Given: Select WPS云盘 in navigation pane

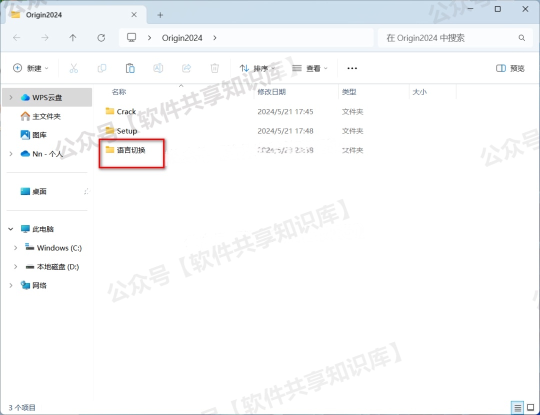Looking at the screenshot, I should pos(47,97).
